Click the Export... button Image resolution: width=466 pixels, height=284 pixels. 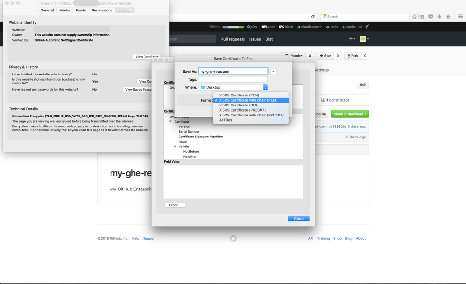click(175, 205)
